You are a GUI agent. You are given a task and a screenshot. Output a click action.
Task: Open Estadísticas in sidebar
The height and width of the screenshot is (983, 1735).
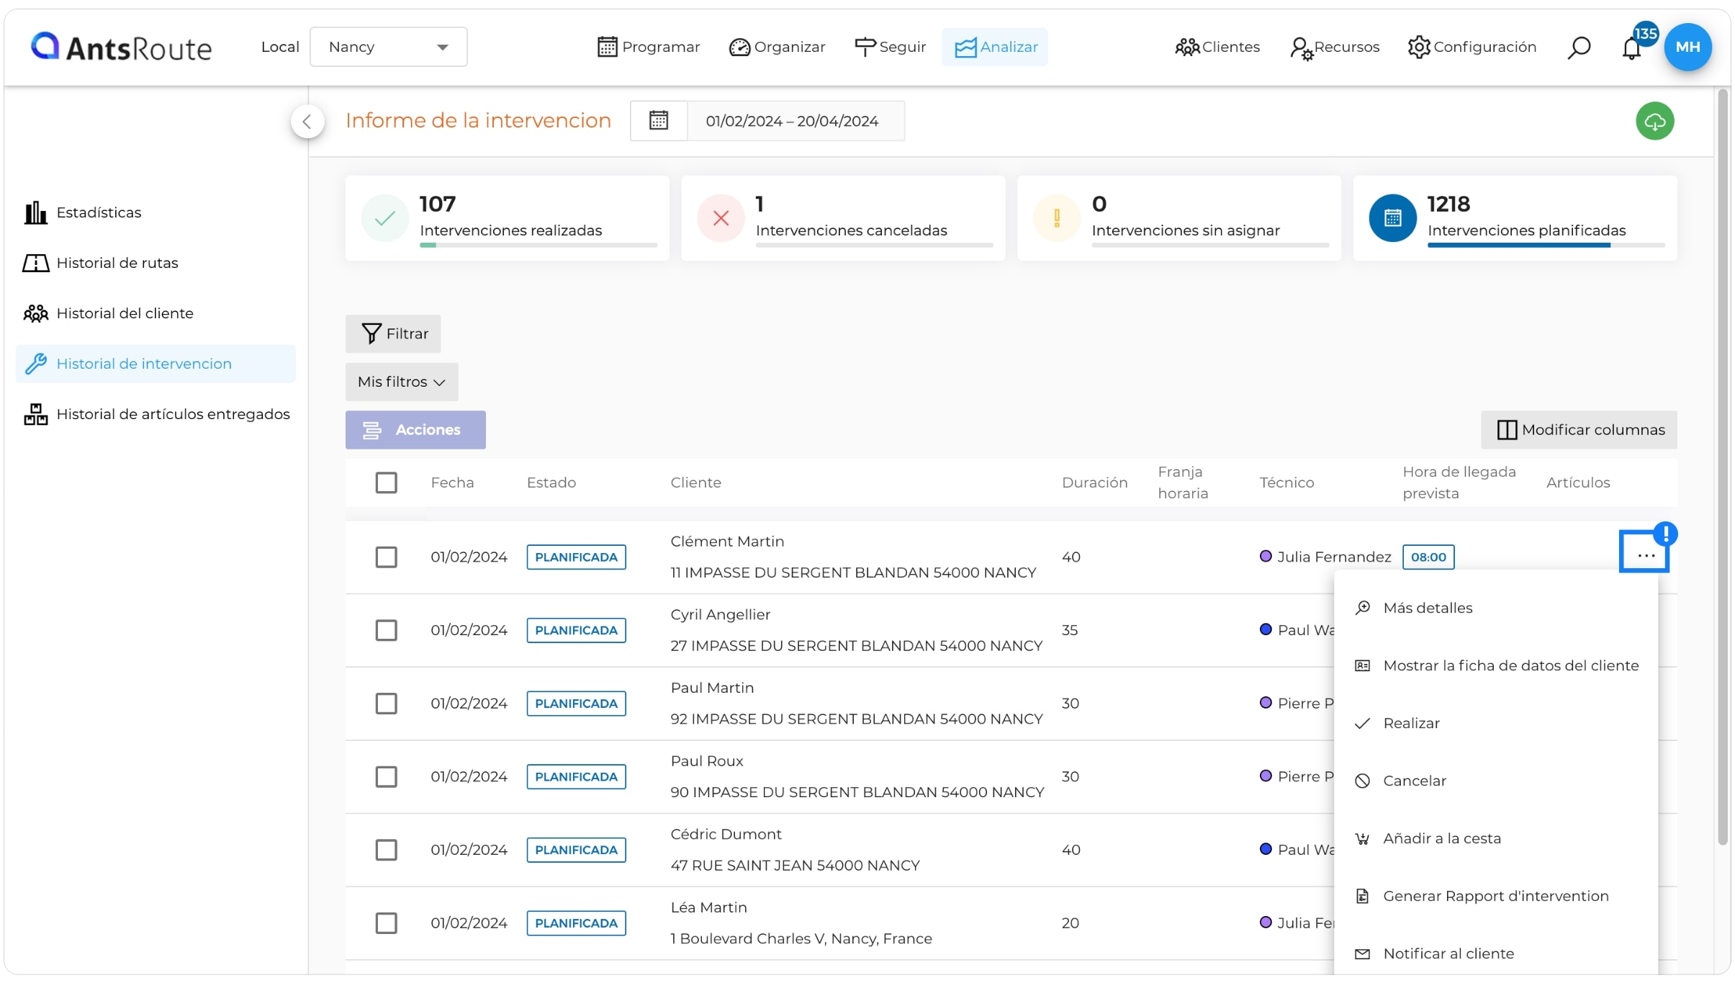[156, 212]
